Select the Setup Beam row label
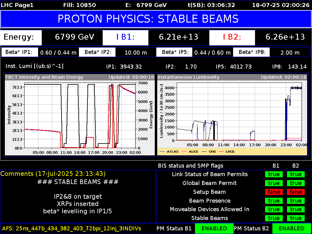 (209, 192)
